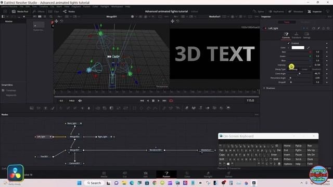
Task: Click the Penumbra Angle slider handle
Action: point(290,78)
